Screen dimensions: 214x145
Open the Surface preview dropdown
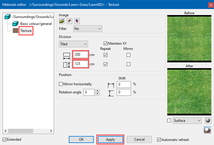tap(187, 120)
